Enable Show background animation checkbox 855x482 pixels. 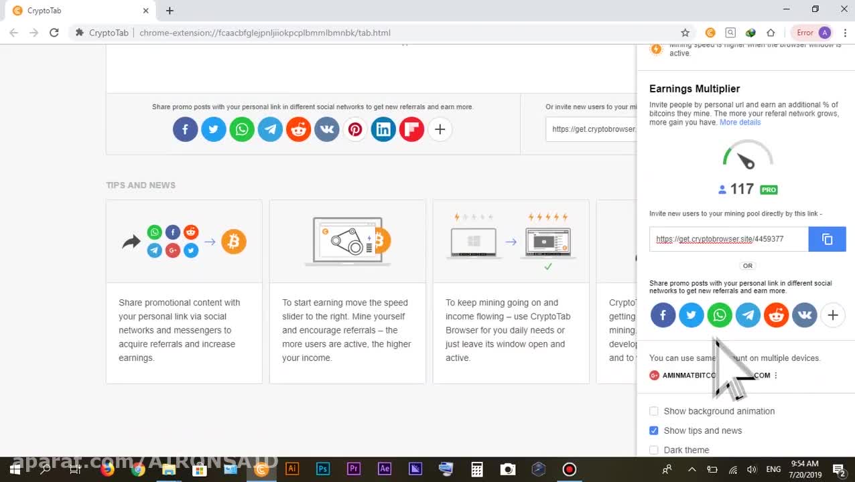pyautogui.click(x=654, y=411)
